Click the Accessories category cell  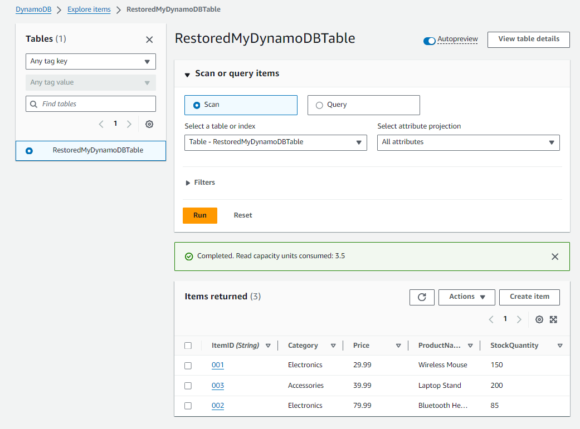(x=305, y=386)
